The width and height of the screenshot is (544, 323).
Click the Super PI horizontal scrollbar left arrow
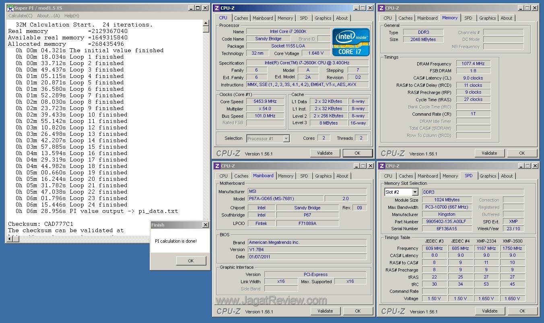tap(10, 239)
